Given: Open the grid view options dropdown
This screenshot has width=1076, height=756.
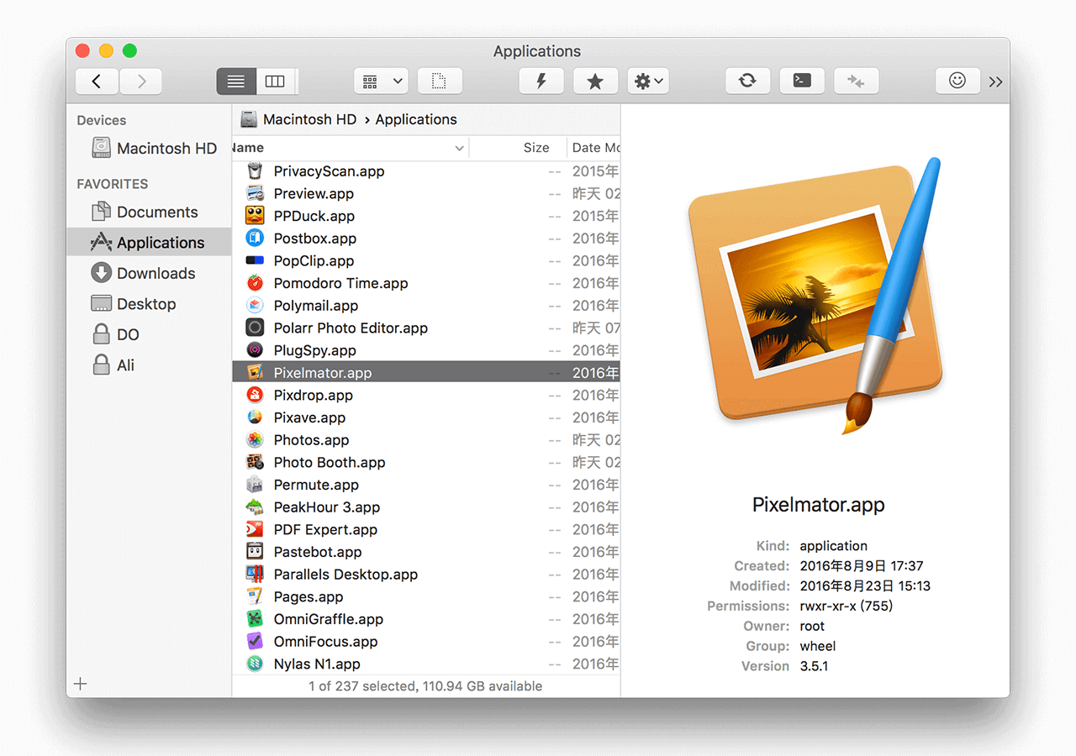Looking at the screenshot, I should click(381, 81).
